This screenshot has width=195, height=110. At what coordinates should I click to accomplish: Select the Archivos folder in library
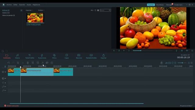6,10
